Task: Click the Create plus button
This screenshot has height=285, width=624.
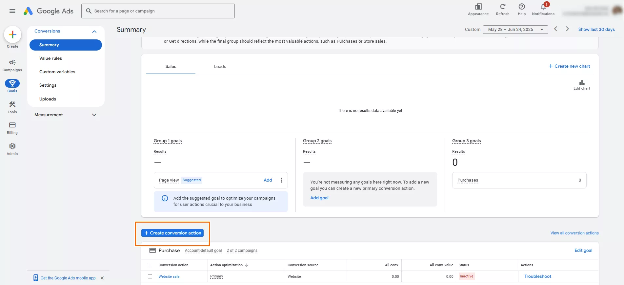Action: (12, 34)
